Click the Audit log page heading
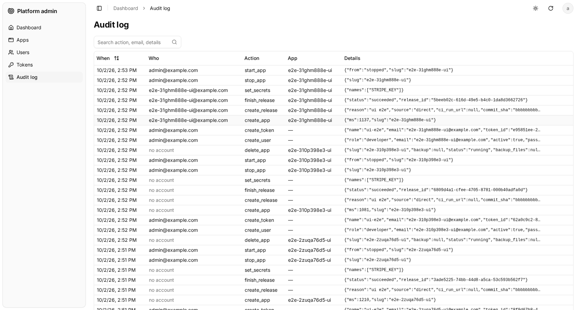The width and height of the screenshot is (579, 310). [x=111, y=25]
